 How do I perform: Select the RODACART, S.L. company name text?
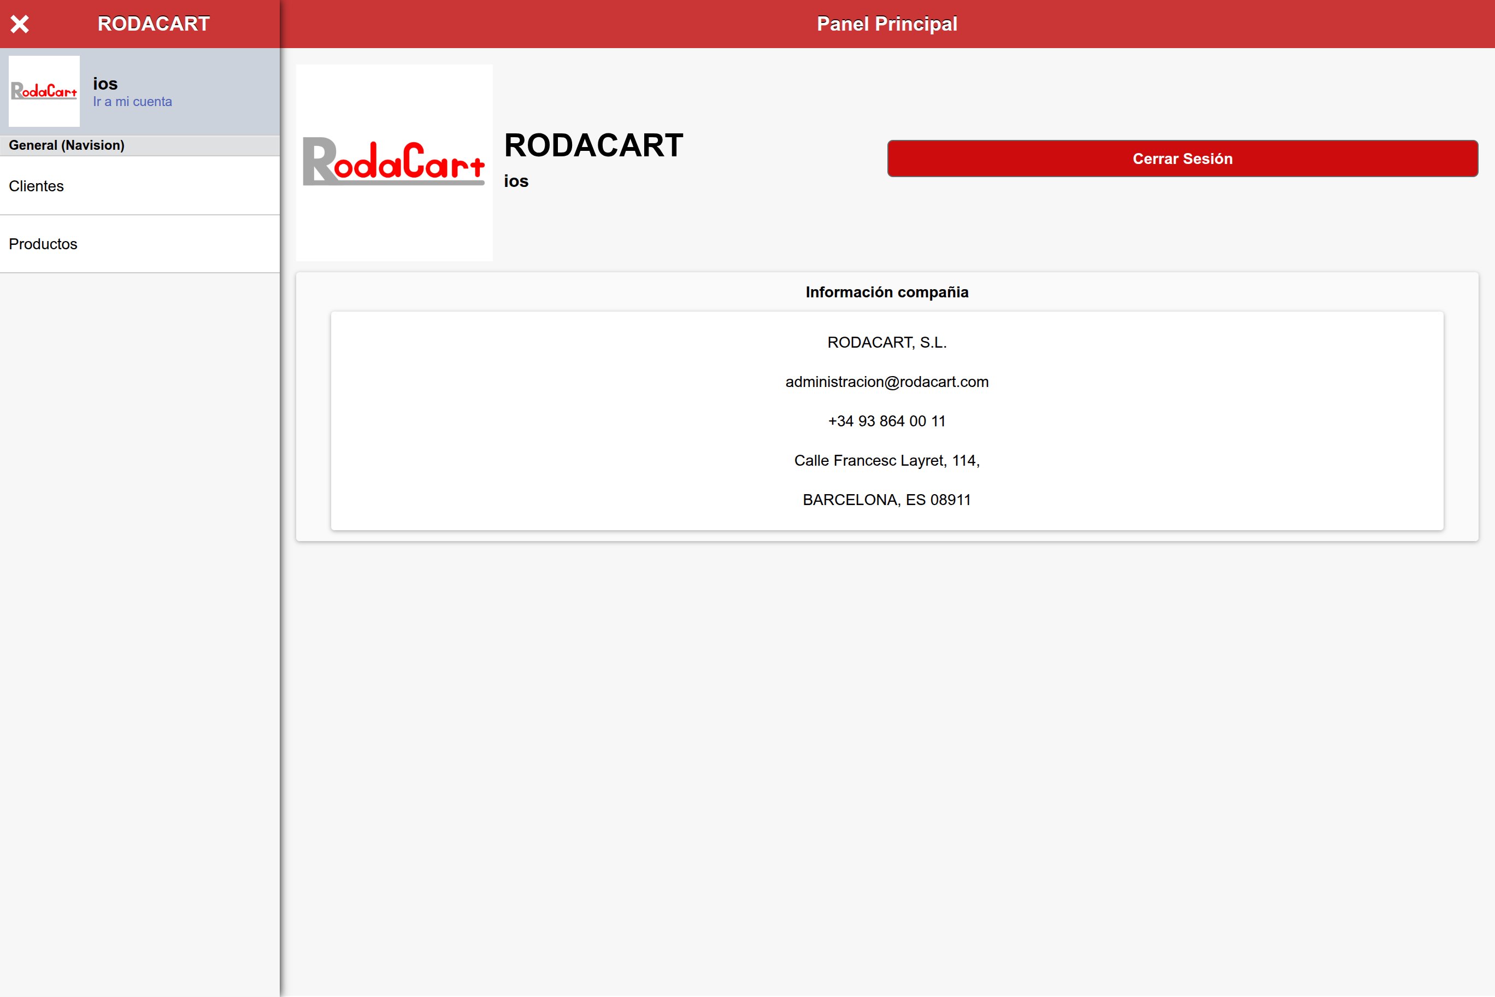887,342
